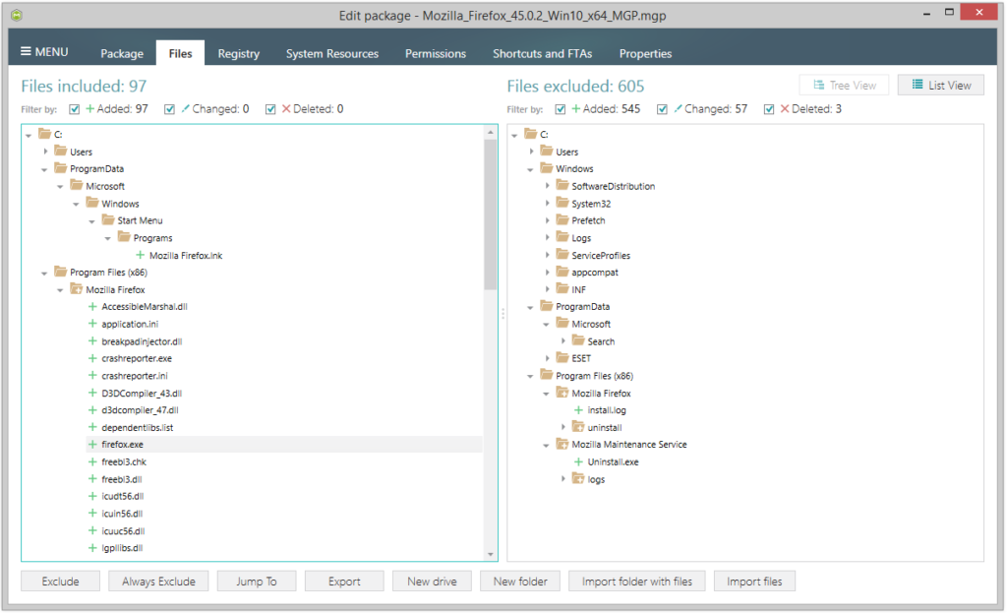Click the Export button

(x=344, y=582)
